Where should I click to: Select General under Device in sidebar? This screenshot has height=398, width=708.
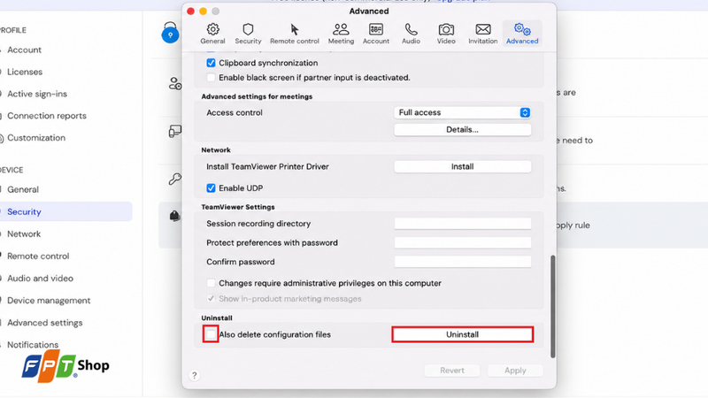[x=23, y=189]
